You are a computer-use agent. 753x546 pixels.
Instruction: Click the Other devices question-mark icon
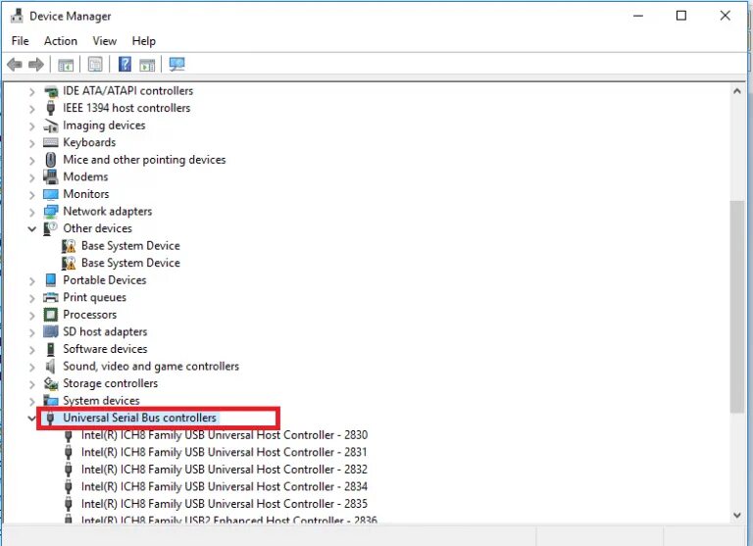(50, 228)
